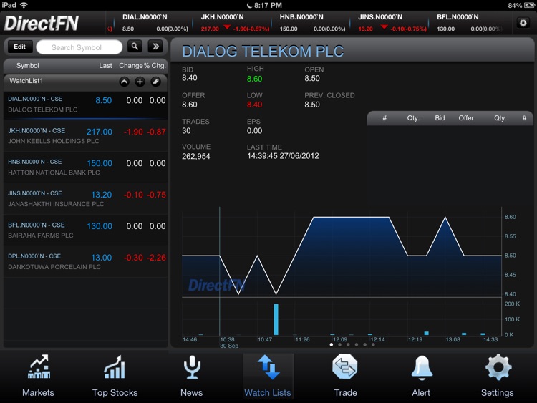Open the Top Stocks tab
The image size is (537, 403).
pos(115,376)
